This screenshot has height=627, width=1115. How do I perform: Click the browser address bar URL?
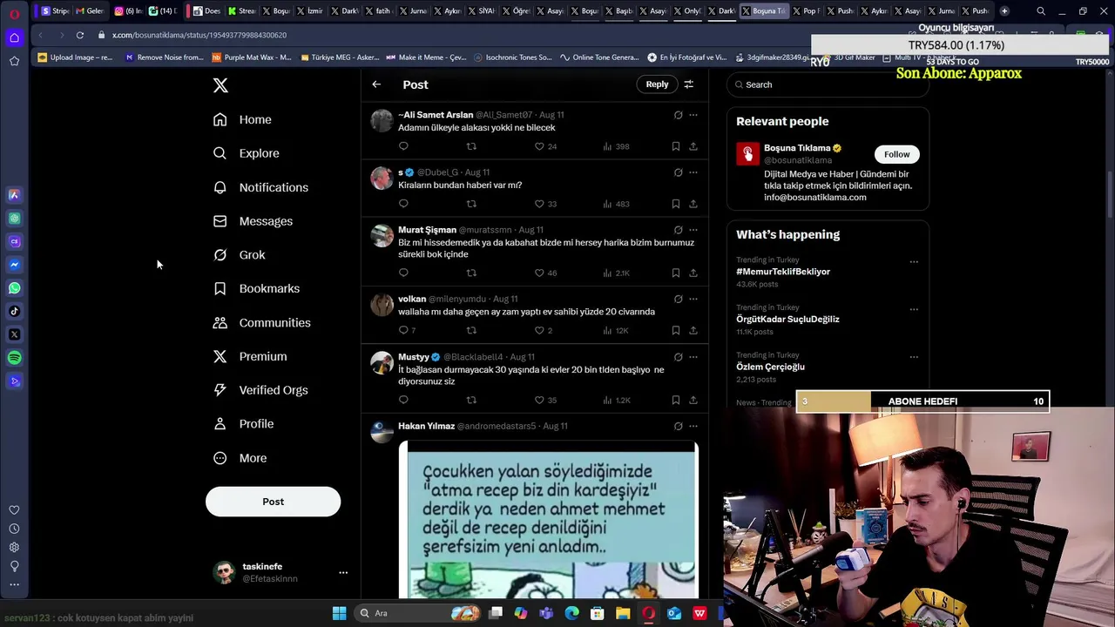[199, 35]
